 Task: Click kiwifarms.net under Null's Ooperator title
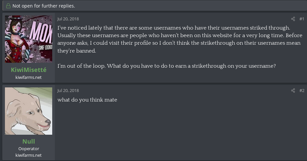tap(29, 155)
